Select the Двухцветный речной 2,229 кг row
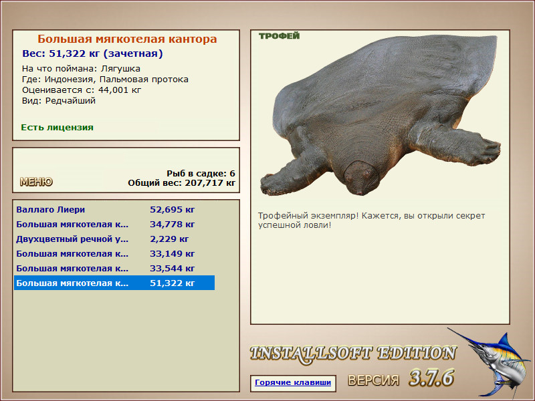 pos(114,239)
